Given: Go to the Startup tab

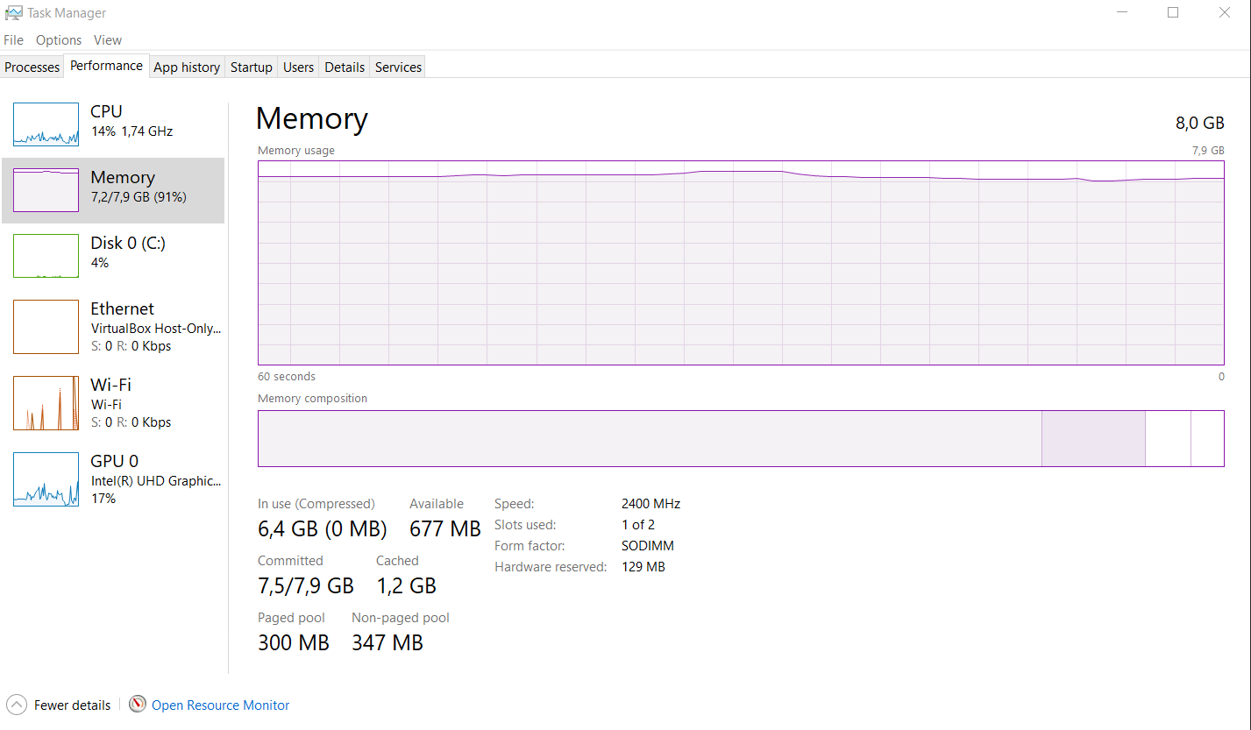Looking at the screenshot, I should pos(252,67).
